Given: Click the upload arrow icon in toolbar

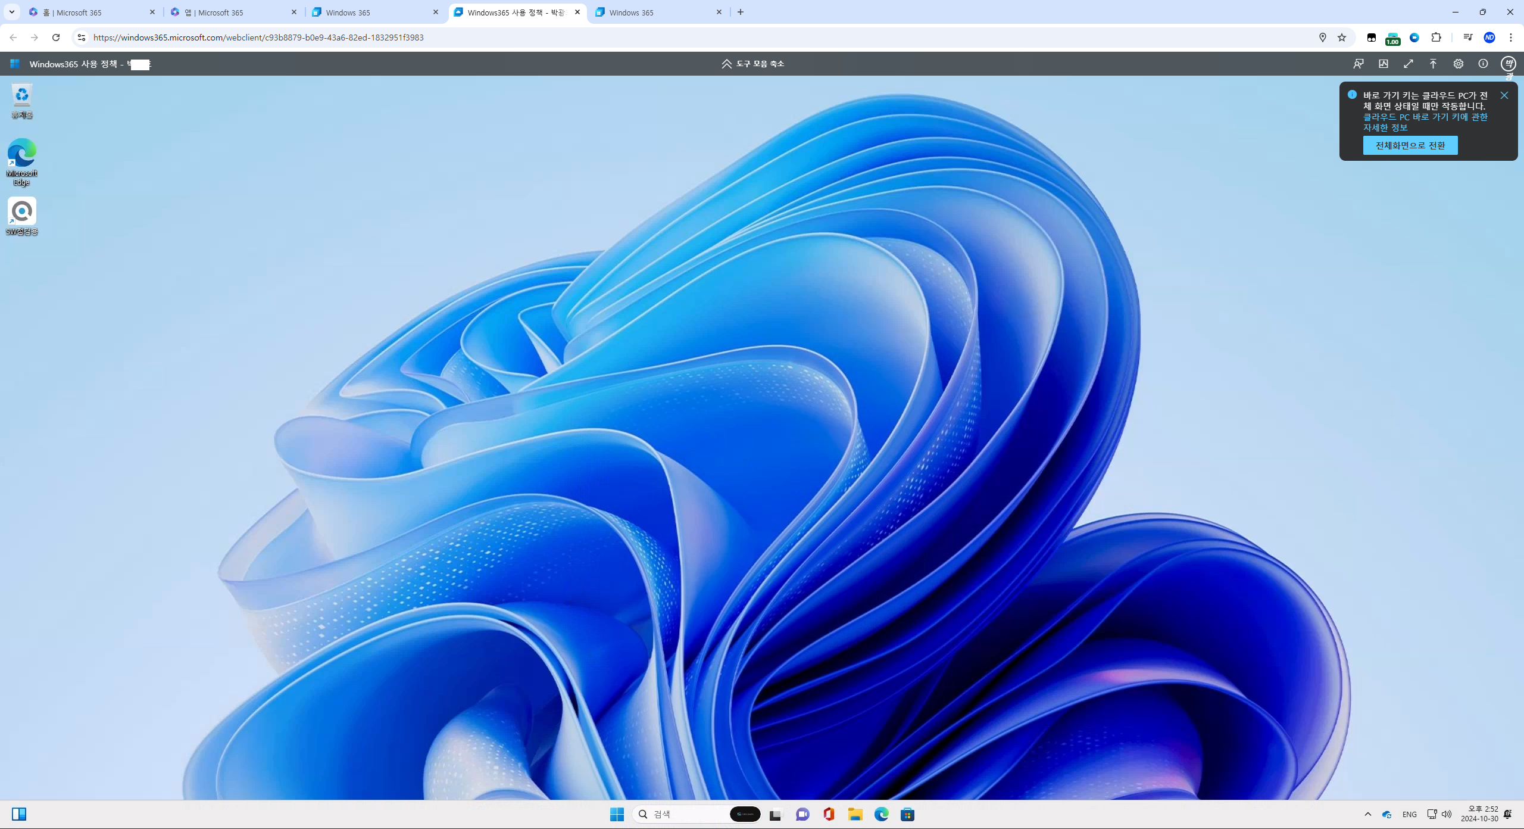Looking at the screenshot, I should point(1433,64).
